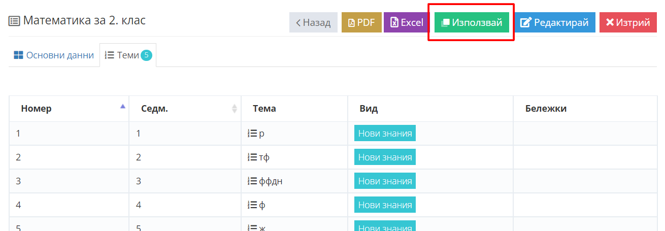The height and width of the screenshot is (231, 665).
Task: Click Нови знания tag in row 1
Action: click(x=385, y=134)
